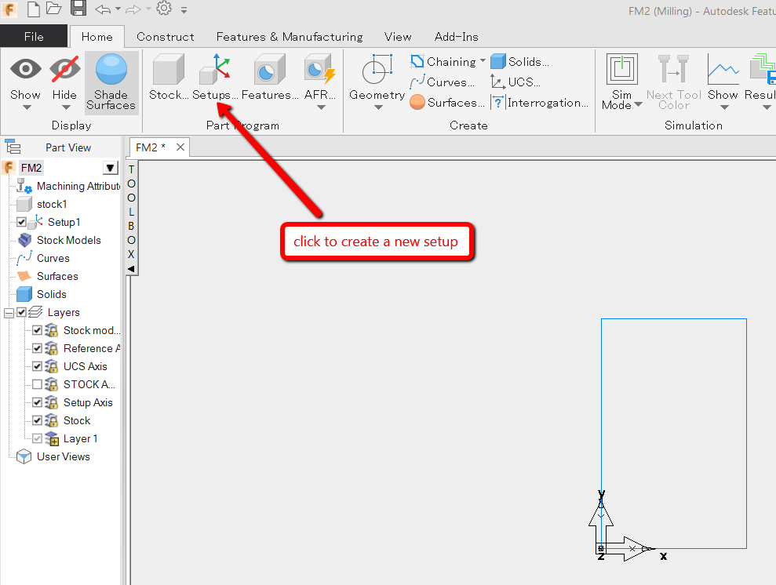Viewport: 776px width, 585px height.
Task: Switch to the Construct ribbon tab
Action: (x=165, y=36)
